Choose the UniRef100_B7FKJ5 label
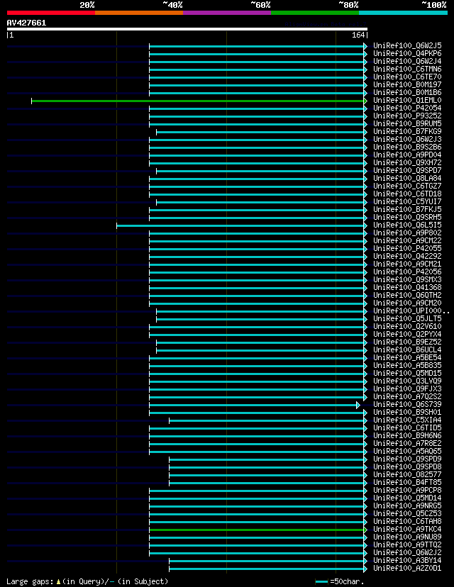This screenshot has width=454, height=587. pos(407,210)
